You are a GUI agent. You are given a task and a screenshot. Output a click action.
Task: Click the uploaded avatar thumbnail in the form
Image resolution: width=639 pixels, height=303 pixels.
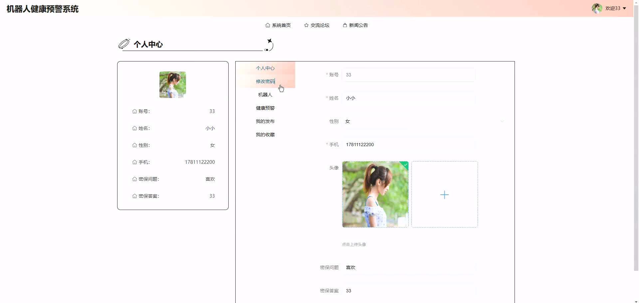coord(375,194)
